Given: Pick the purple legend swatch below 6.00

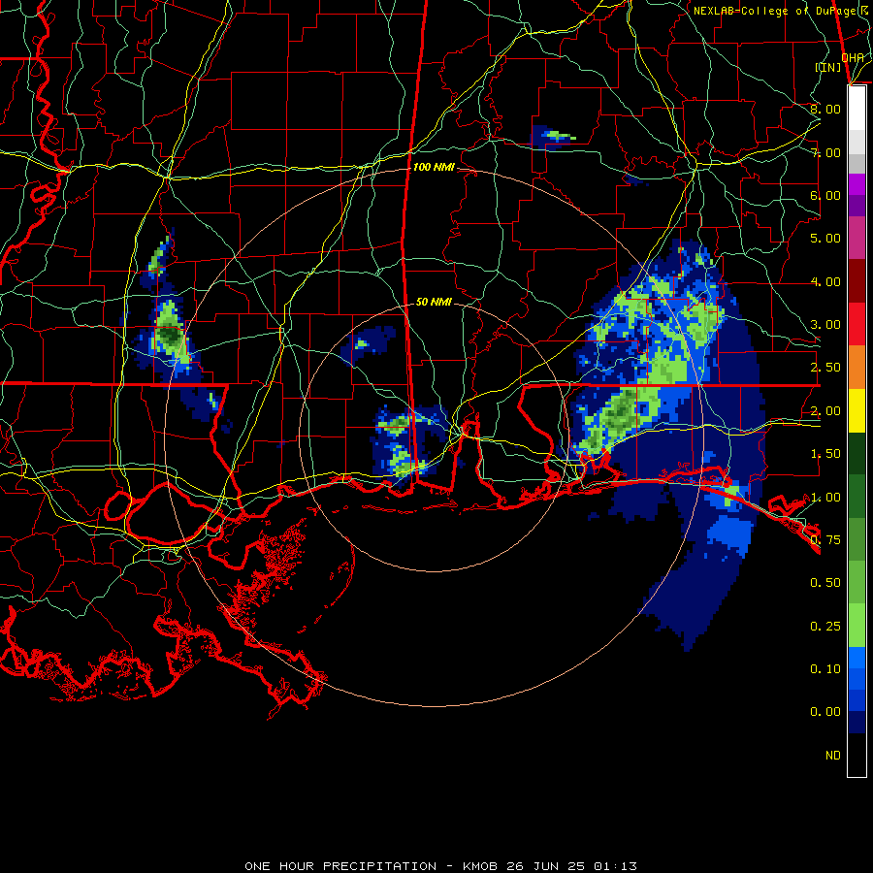Looking at the screenshot, I should click(x=857, y=206).
